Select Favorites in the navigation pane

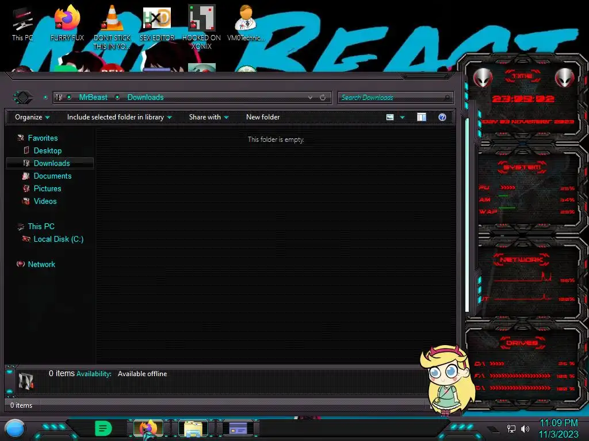tap(43, 138)
